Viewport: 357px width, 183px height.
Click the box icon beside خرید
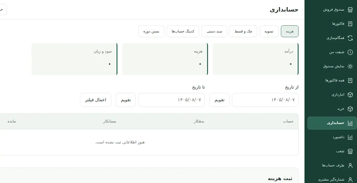pos(350,109)
